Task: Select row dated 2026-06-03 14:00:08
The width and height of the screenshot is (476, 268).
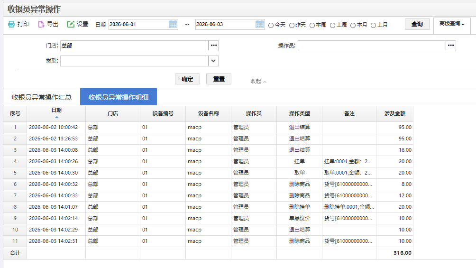Action: (208, 150)
